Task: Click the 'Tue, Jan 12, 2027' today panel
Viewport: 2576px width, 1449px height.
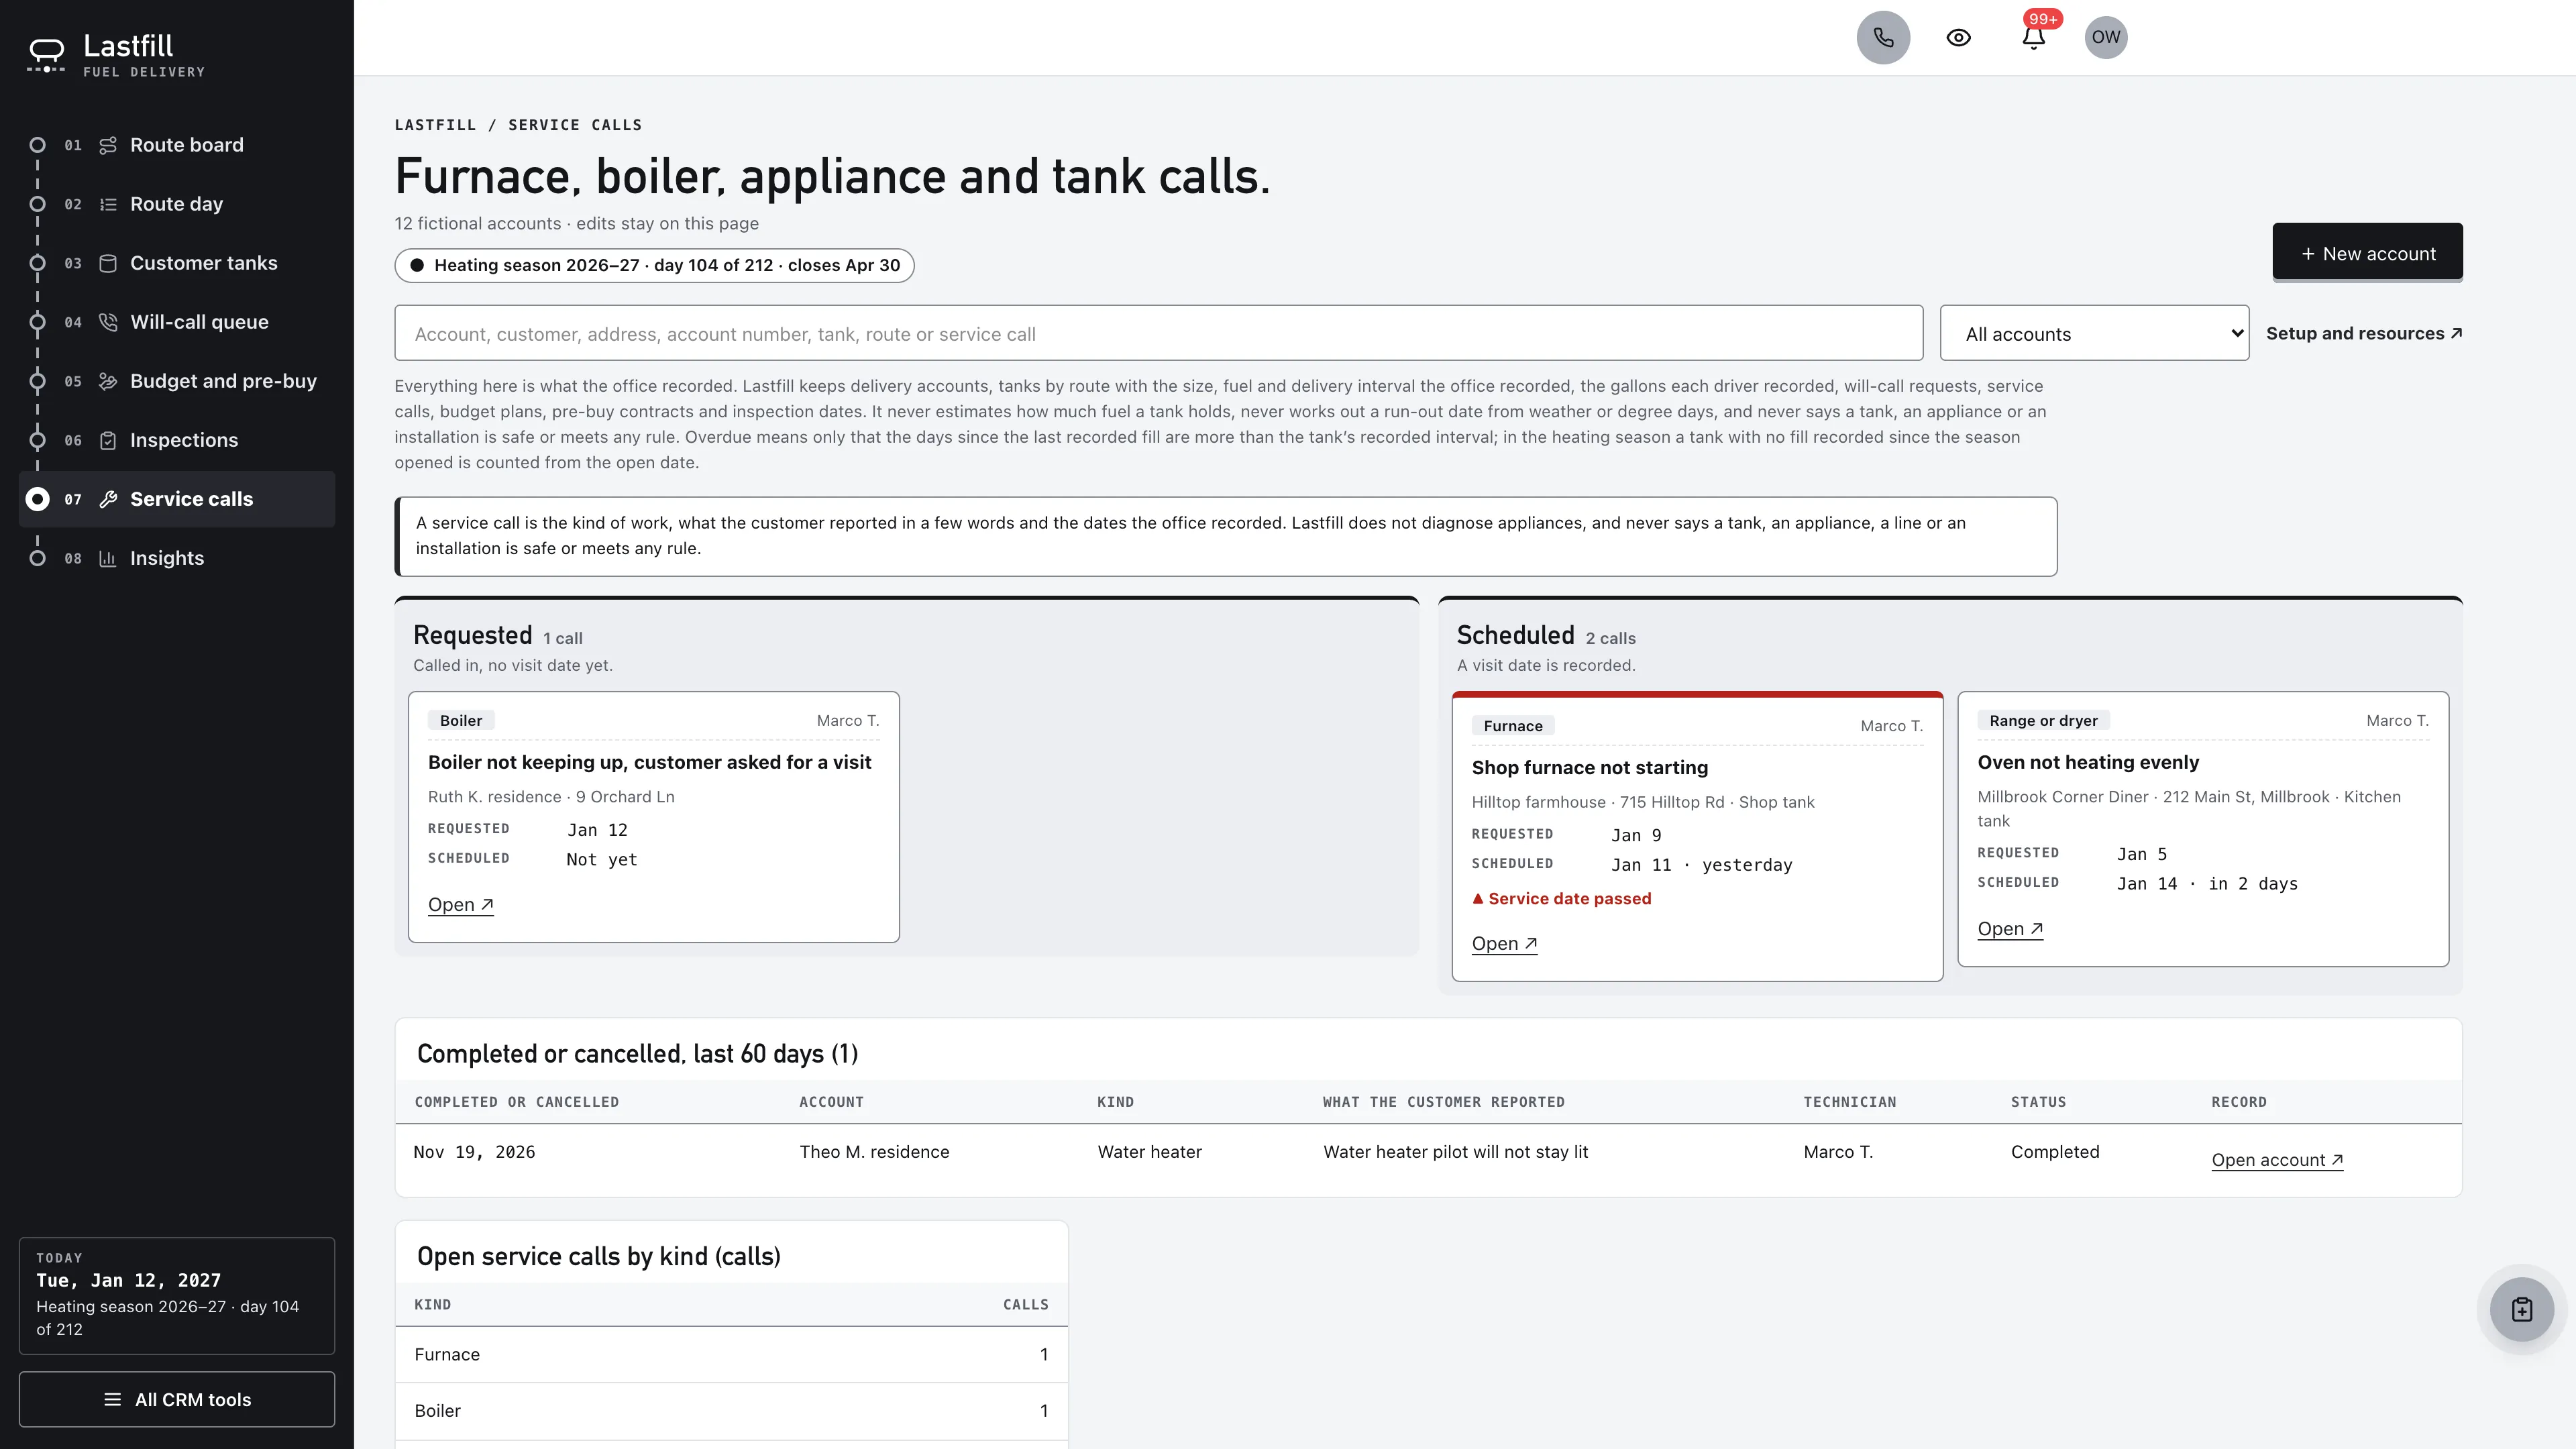Action: [x=177, y=1296]
